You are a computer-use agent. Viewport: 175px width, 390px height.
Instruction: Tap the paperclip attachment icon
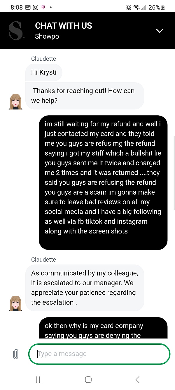click(x=15, y=354)
